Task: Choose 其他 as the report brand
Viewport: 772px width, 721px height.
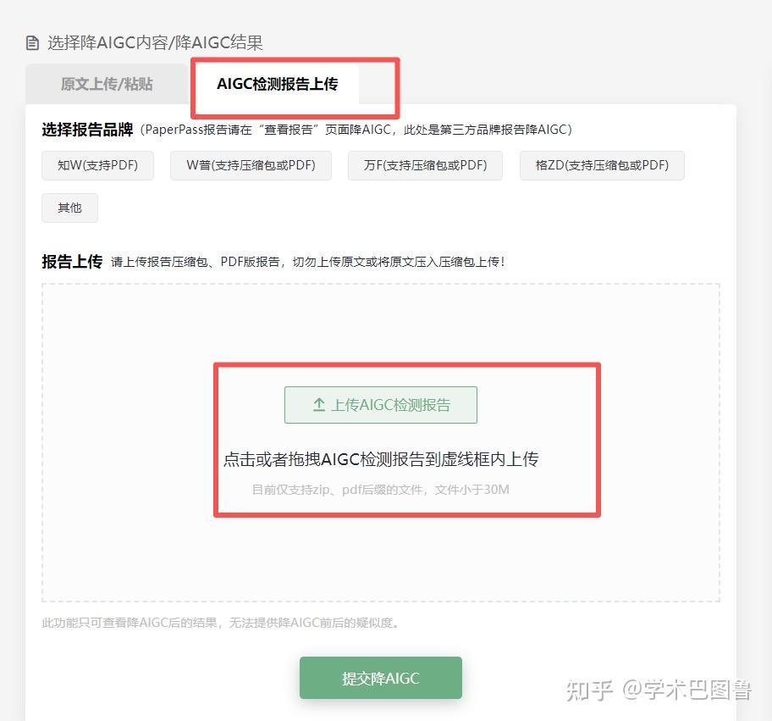Action: pyautogui.click(x=69, y=208)
